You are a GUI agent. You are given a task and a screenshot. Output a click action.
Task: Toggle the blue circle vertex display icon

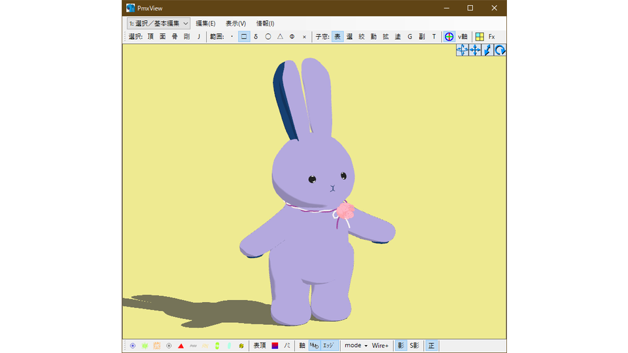[133, 346]
